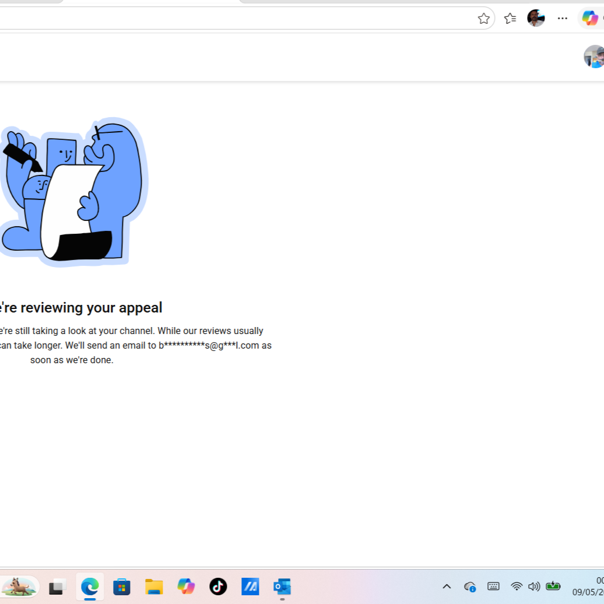
Task: Open TikTok from the taskbar
Action: pos(218,587)
